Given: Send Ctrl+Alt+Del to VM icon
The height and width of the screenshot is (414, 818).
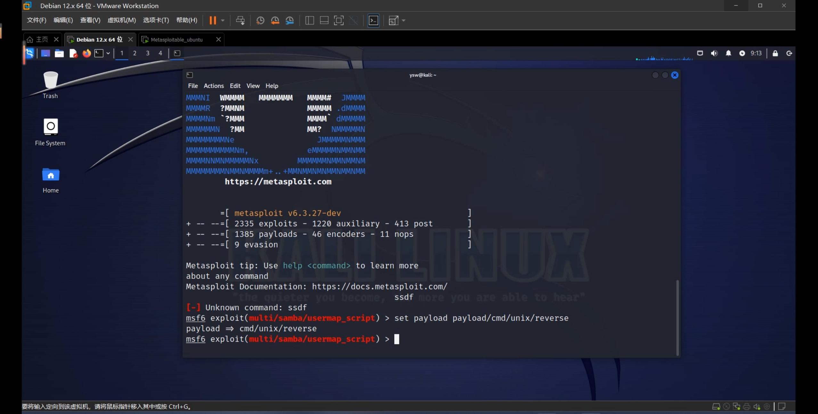Looking at the screenshot, I should (240, 20).
